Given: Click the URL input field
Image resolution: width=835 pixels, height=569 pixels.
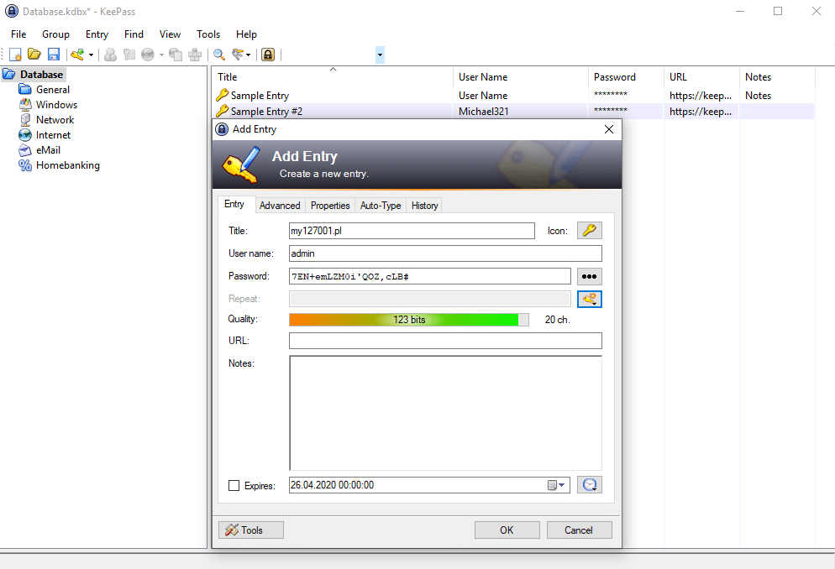Looking at the screenshot, I should coord(445,341).
